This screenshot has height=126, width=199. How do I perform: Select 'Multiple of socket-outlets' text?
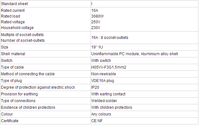[x=22, y=35]
